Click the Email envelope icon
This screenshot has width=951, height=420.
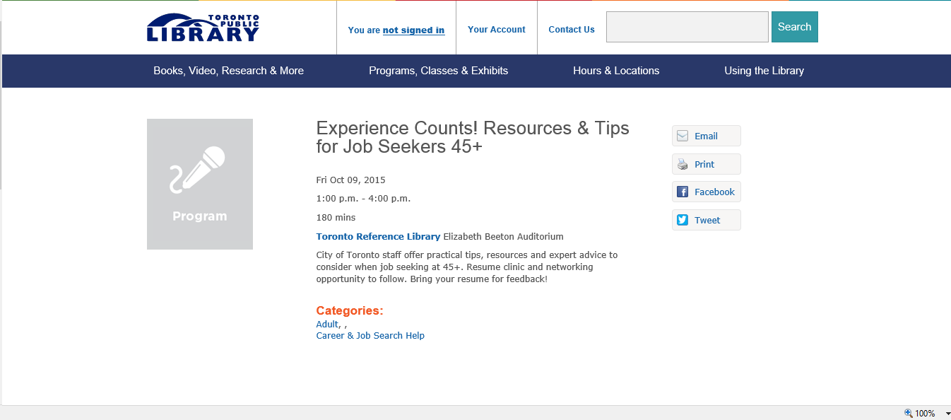pos(683,136)
